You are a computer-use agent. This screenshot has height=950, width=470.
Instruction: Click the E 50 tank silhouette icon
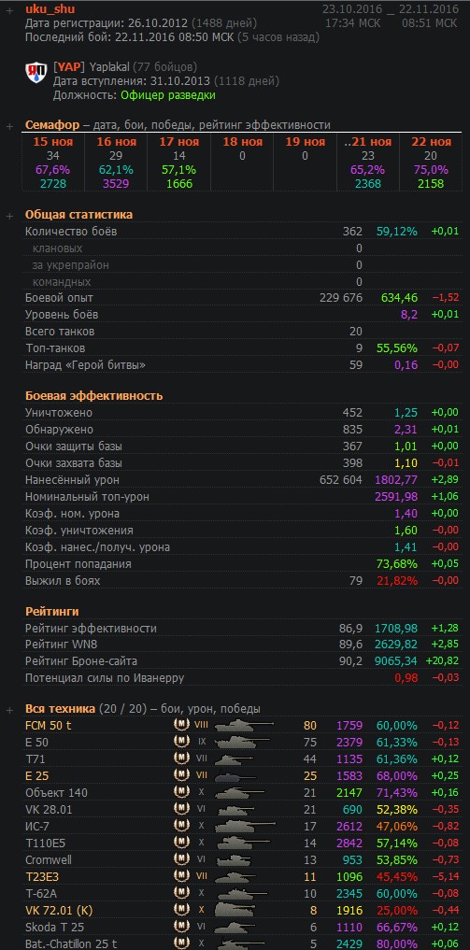point(242,742)
